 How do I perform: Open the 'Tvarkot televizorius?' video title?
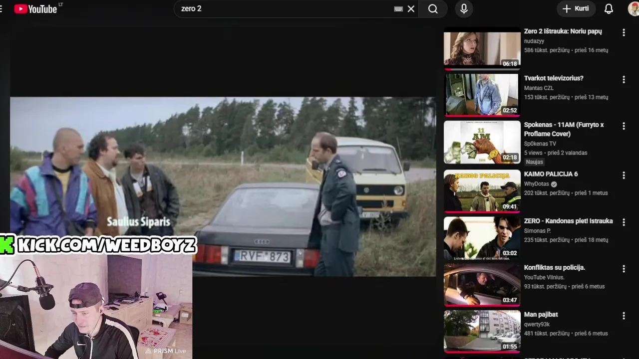[554, 78]
